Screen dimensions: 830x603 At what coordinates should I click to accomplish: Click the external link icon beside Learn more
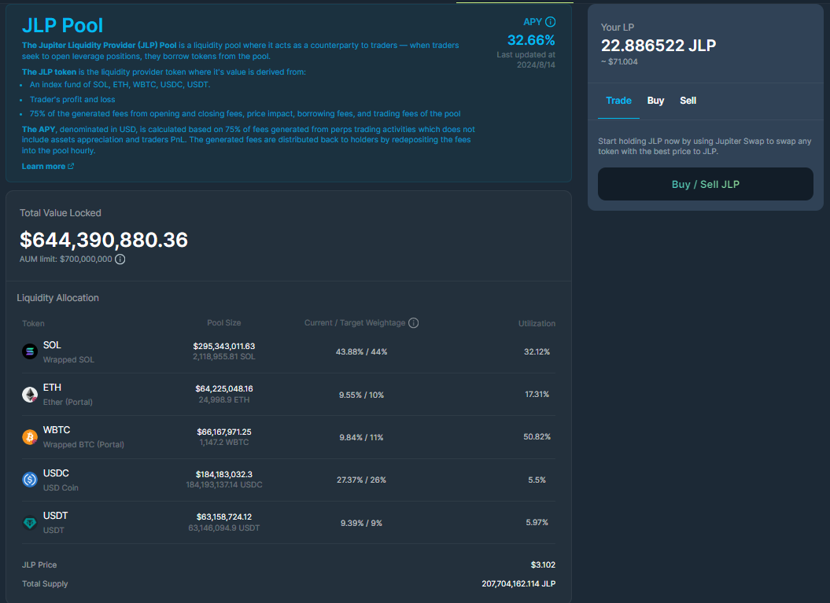click(72, 167)
